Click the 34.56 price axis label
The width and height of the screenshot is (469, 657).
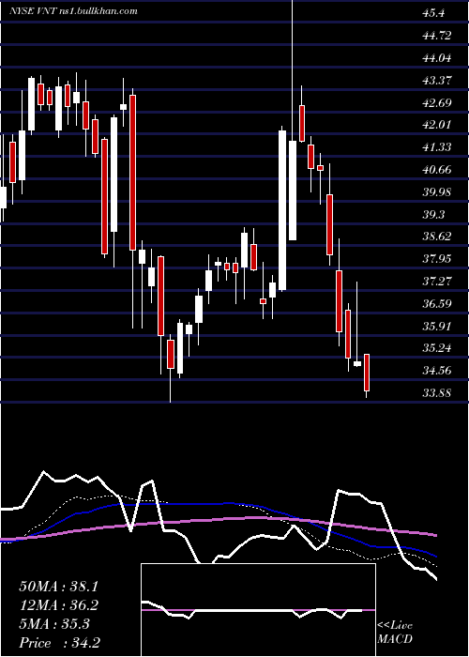pos(437,371)
